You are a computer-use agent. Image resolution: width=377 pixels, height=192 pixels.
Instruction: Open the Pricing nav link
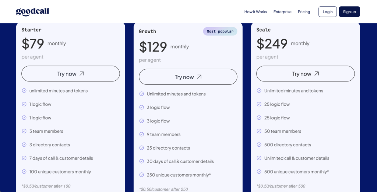pyautogui.click(x=304, y=12)
